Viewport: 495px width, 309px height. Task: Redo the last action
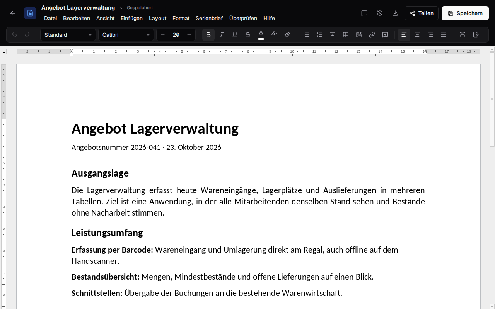[x=27, y=35]
